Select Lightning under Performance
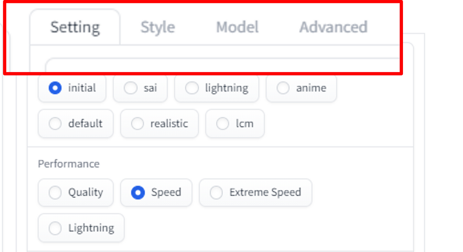The width and height of the screenshot is (463, 252). pos(81,228)
